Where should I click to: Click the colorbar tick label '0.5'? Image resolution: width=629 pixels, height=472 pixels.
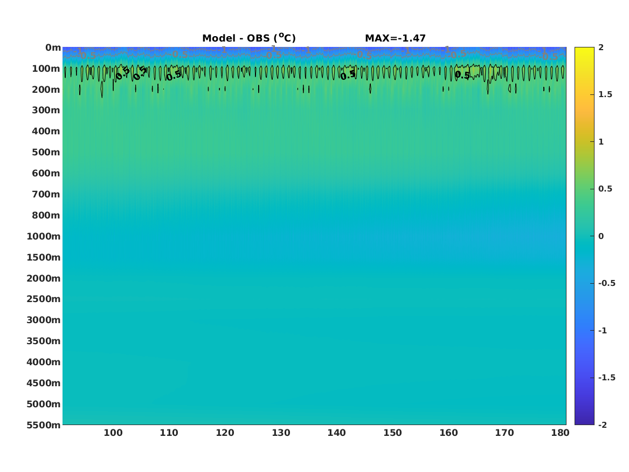pyautogui.click(x=605, y=189)
